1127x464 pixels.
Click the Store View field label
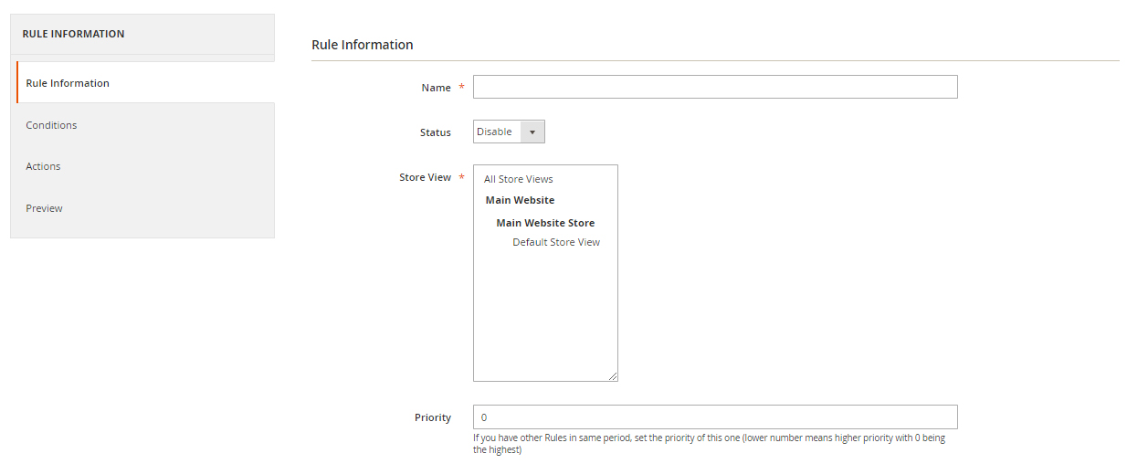425,177
